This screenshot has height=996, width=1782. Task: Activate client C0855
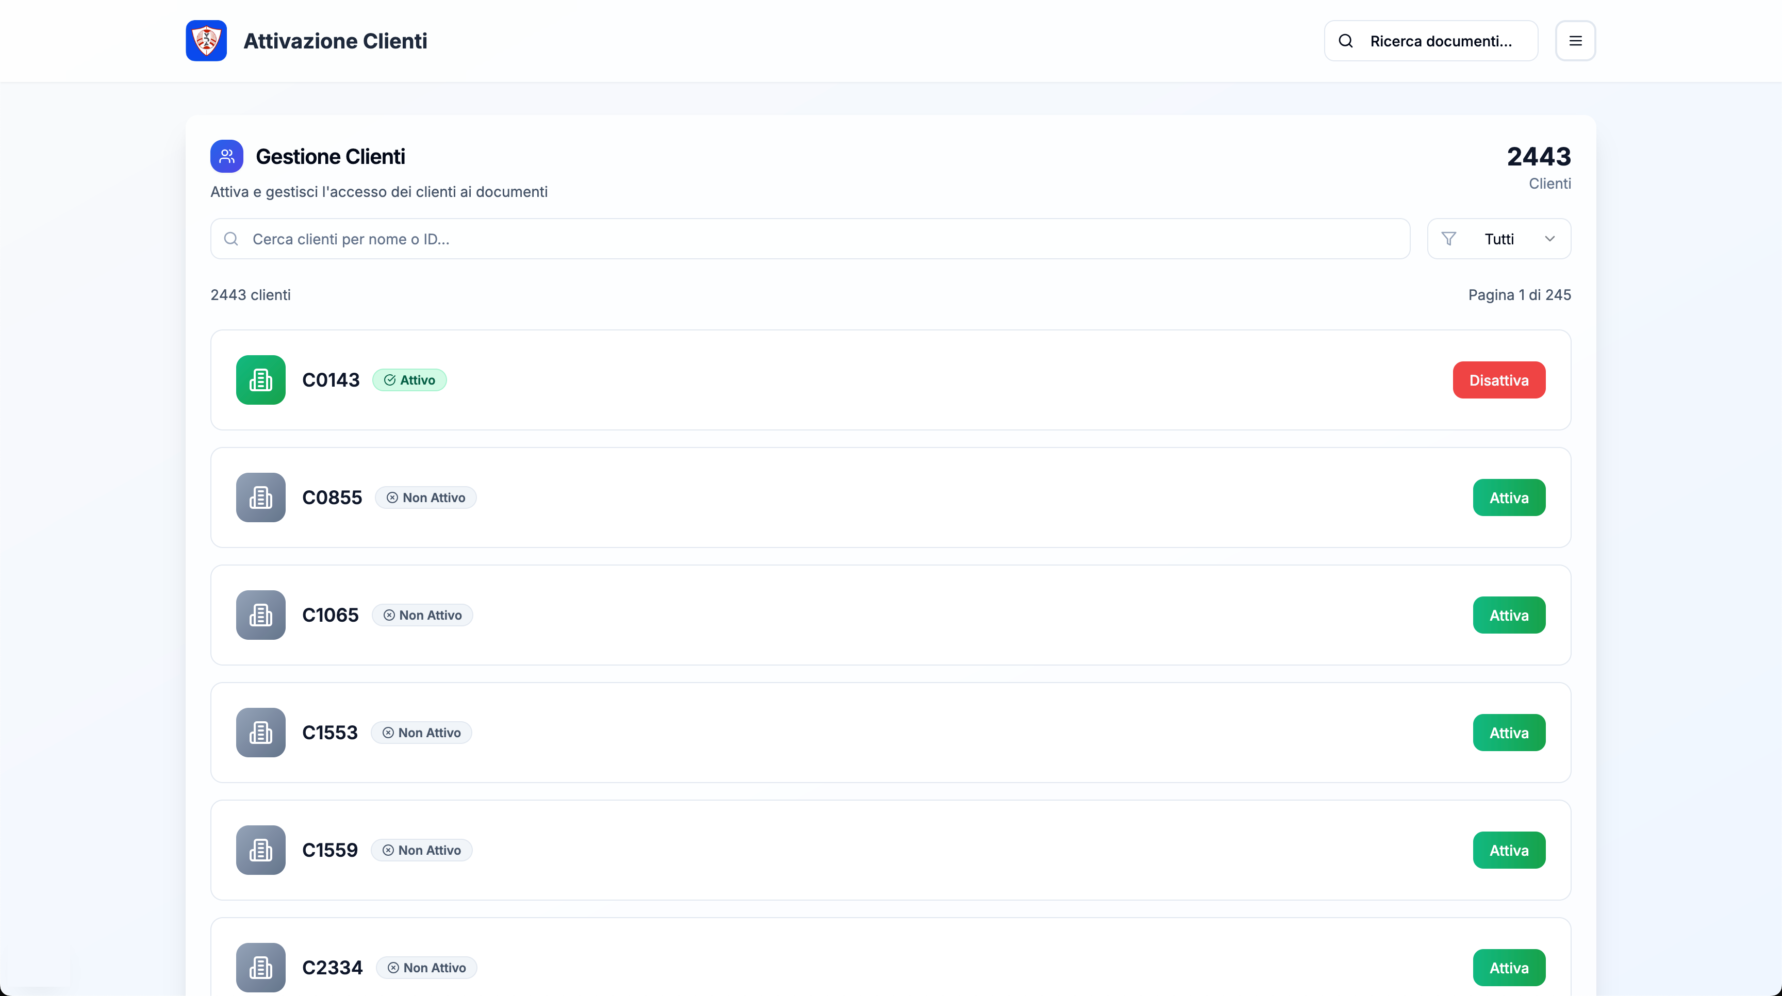[1508, 497]
